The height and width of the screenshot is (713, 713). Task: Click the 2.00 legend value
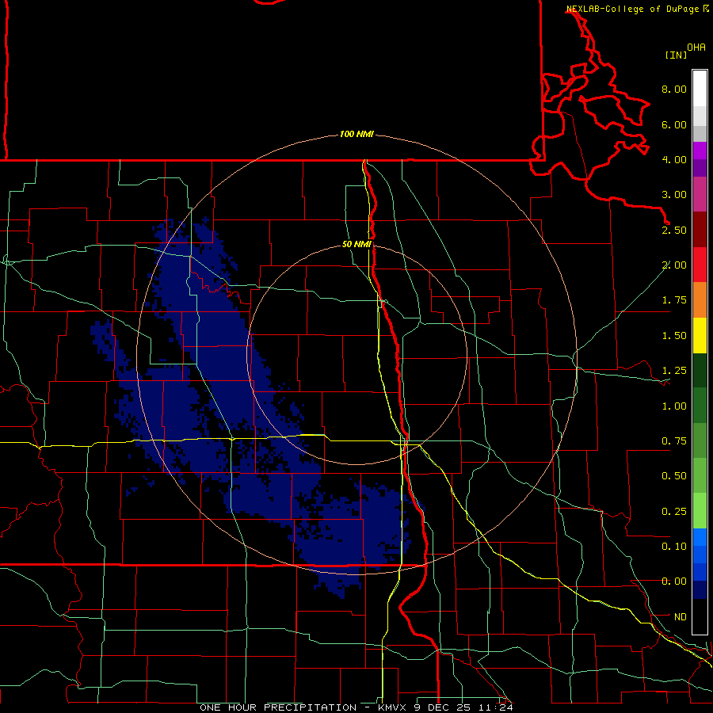click(674, 265)
